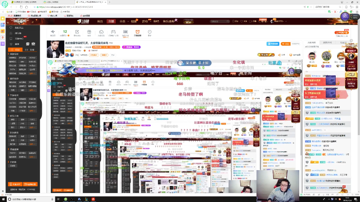Click the speed ball showing 90
Viewport: 360px width, 202px height.
345,17
